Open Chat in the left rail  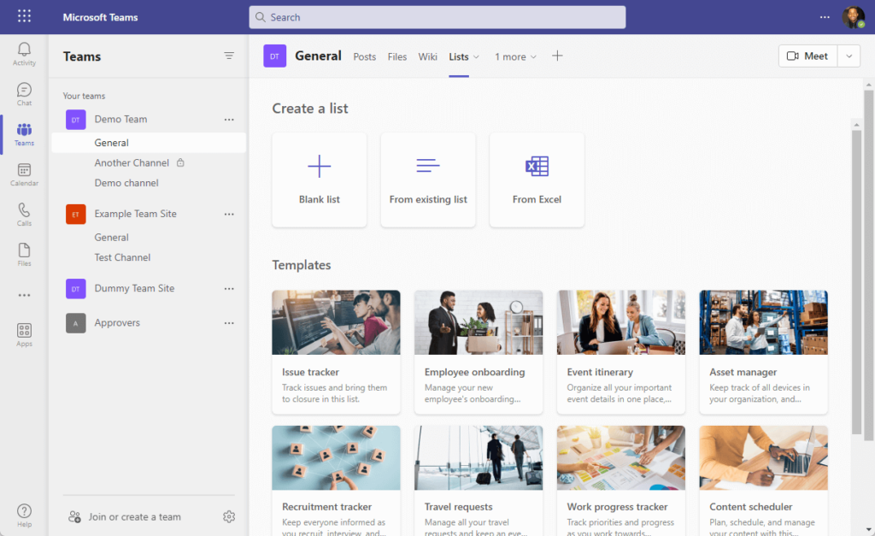point(24,94)
